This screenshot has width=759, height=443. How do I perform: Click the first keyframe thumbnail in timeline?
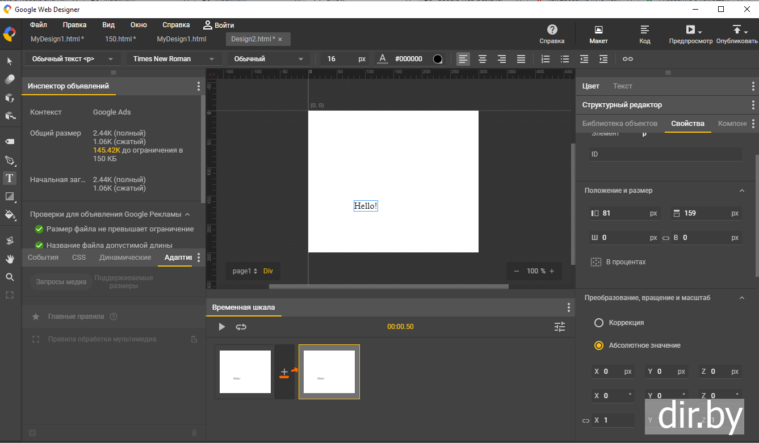245,372
